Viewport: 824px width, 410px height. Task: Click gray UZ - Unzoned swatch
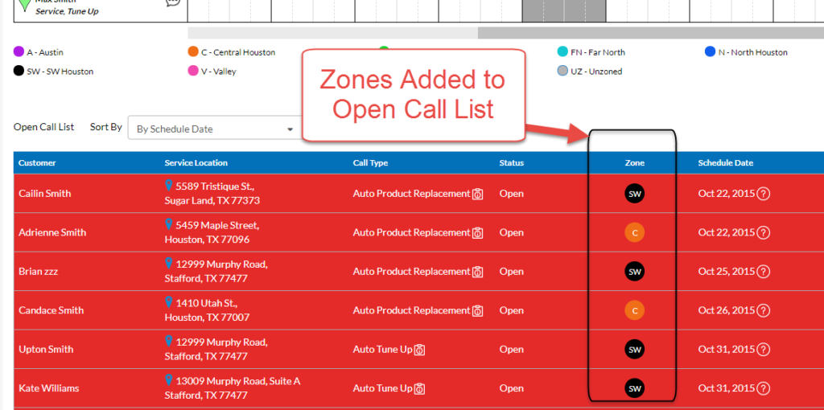click(562, 71)
